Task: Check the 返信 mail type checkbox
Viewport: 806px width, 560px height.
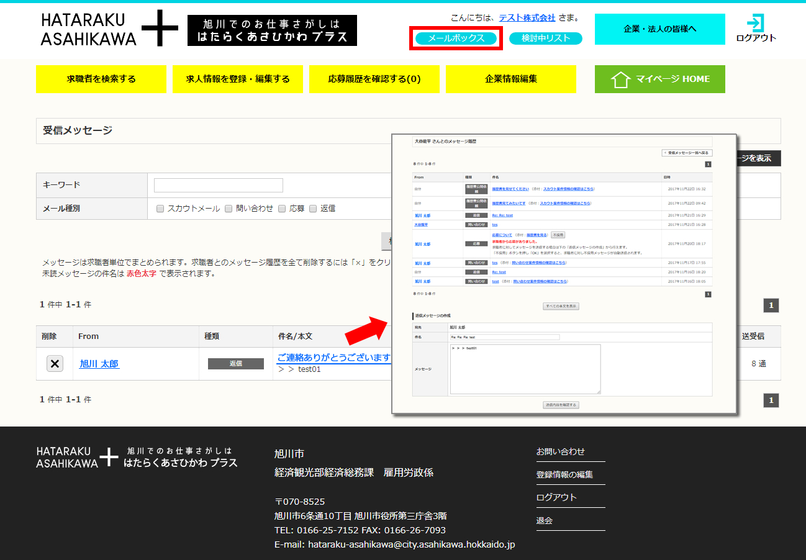Action: pos(313,209)
